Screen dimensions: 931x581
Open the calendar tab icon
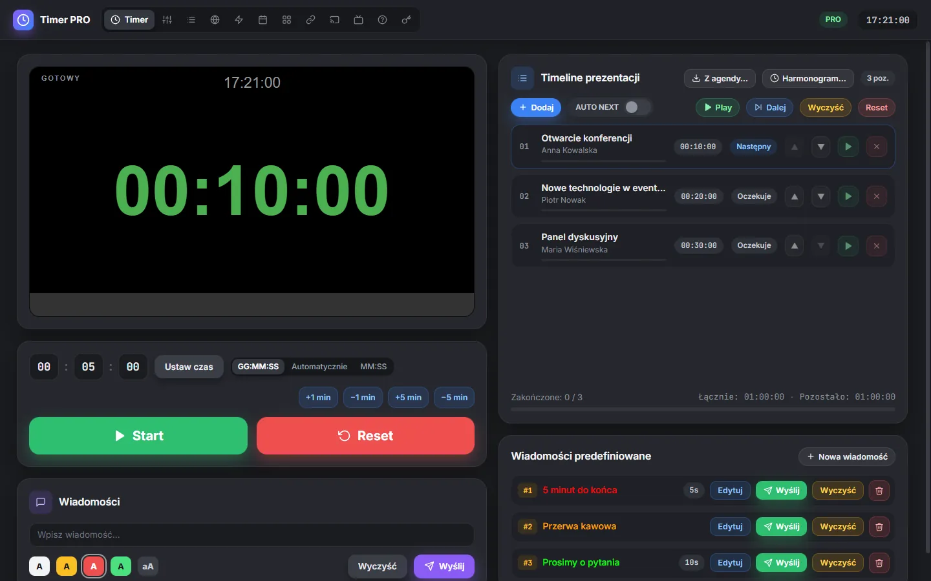(263, 20)
